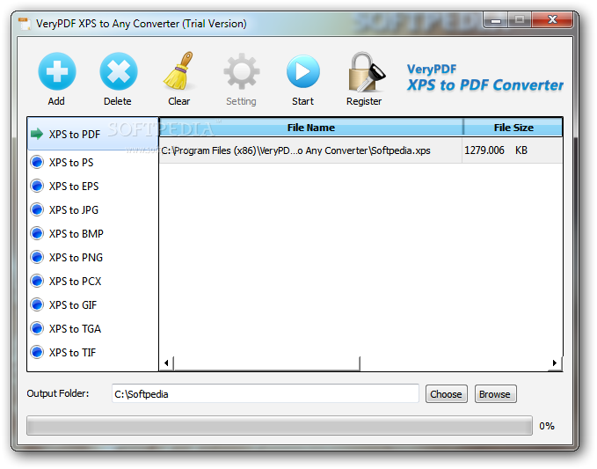Select XPS to PNG option
597x469 pixels.
tap(92, 258)
